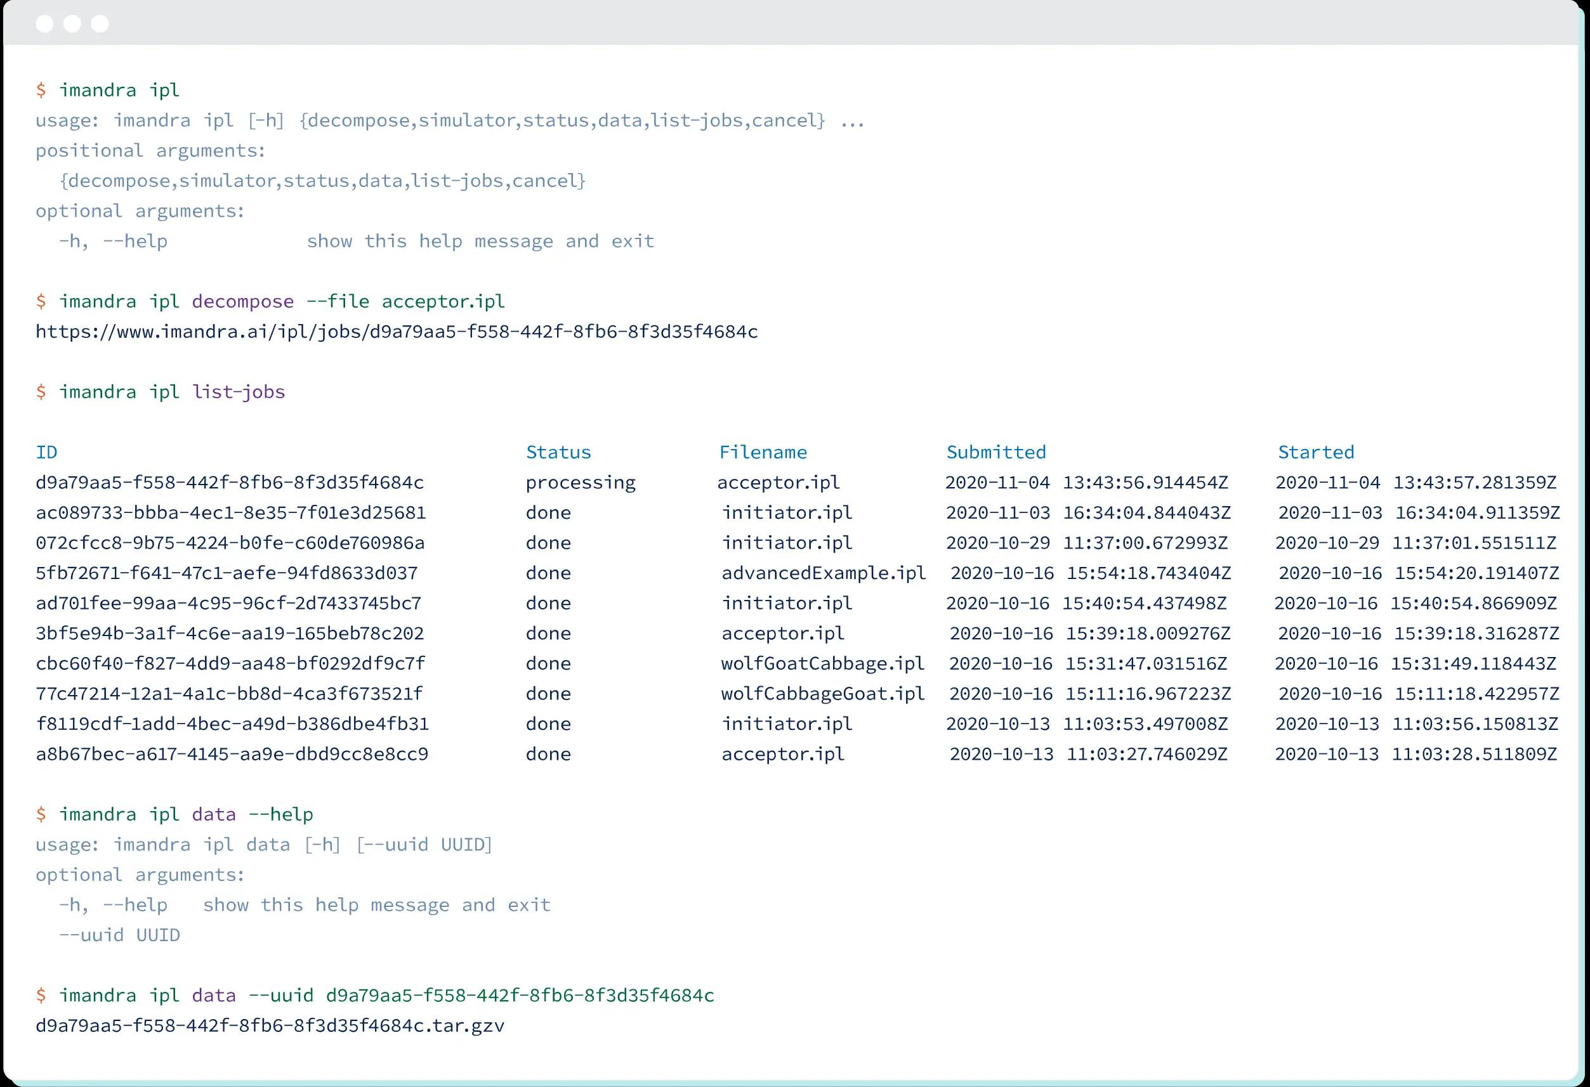This screenshot has width=1590, height=1087.
Task: Click the dollar prompt at the top command
Action: pyautogui.click(x=41, y=89)
